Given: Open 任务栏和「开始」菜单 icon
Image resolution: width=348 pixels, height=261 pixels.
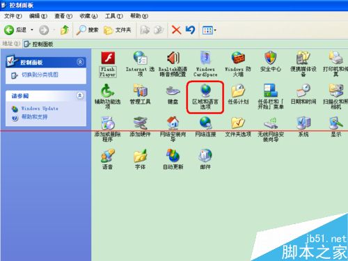Looking at the screenshot, I should point(271,90).
